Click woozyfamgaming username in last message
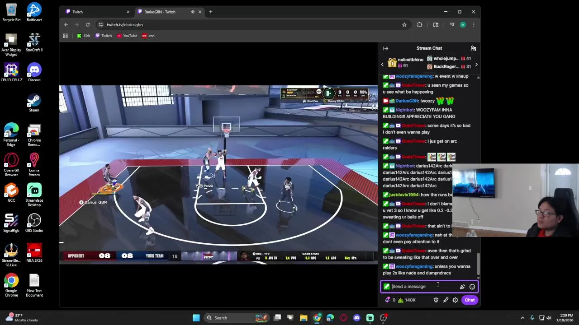Viewport: 579px width, 325px height. pos(414,266)
